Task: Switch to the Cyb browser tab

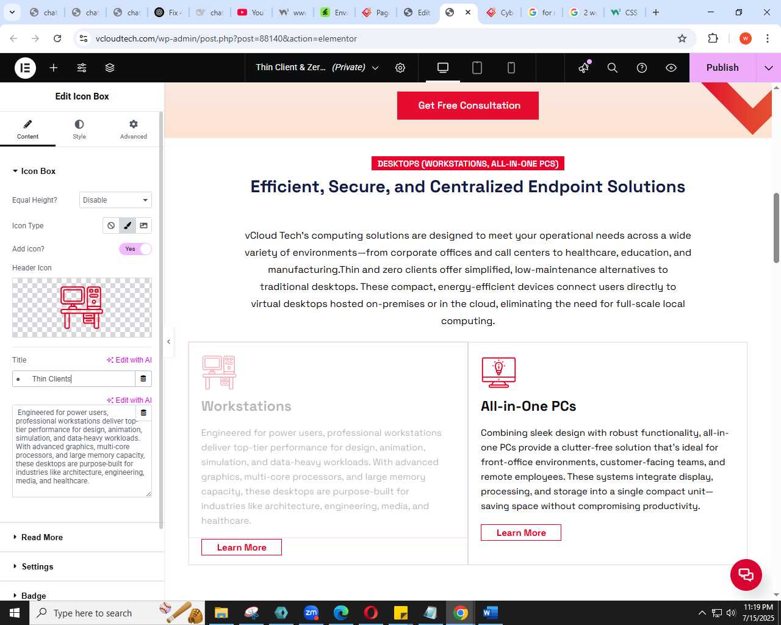Action: point(500,12)
